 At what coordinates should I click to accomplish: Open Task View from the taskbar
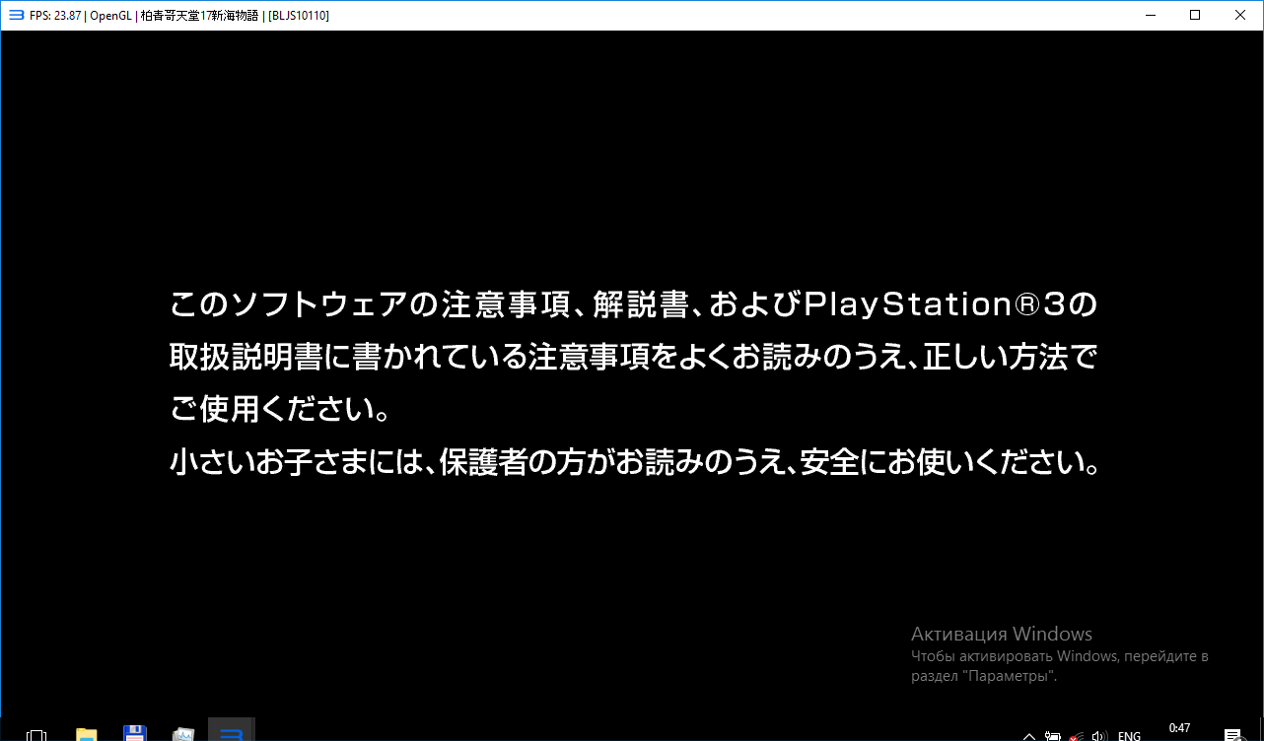pos(36,734)
